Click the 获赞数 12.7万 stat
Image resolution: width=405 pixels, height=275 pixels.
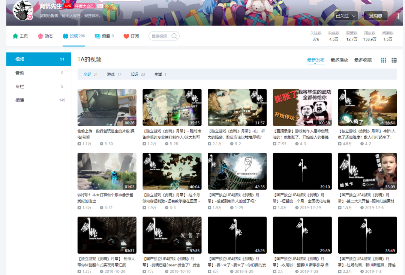pyautogui.click(x=352, y=36)
